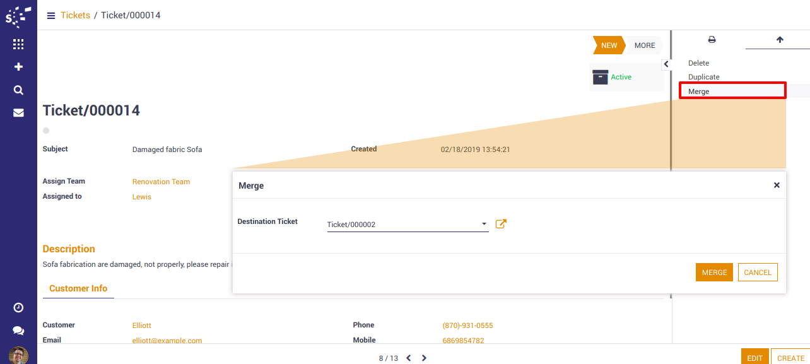Screen dimensions: 810x364
Task: Expand the Destination Ticket dropdown
Action: 484,224
